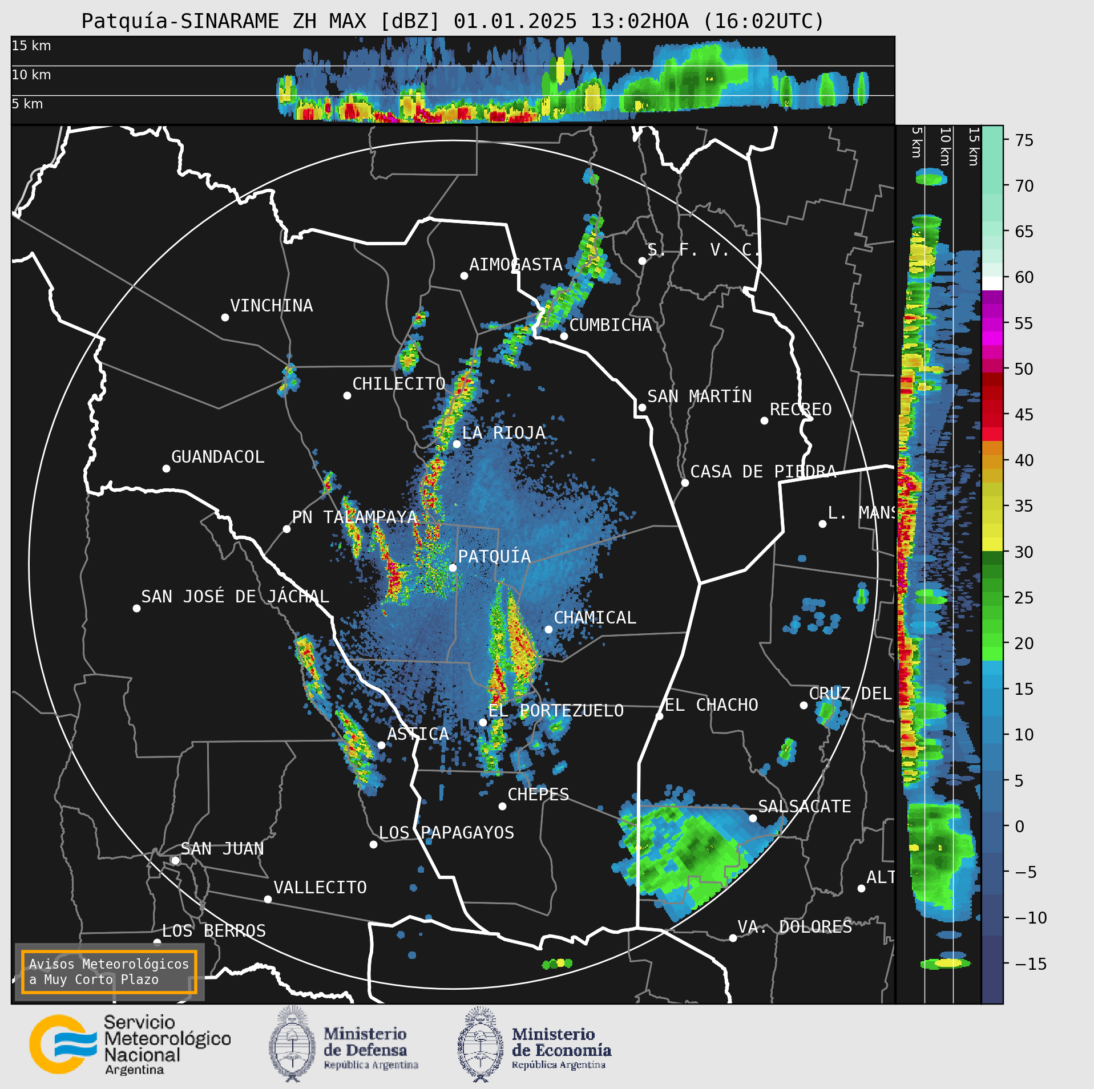Click the SAN JUAN city label
The height and width of the screenshot is (1089, 1094).
click(223, 849)
